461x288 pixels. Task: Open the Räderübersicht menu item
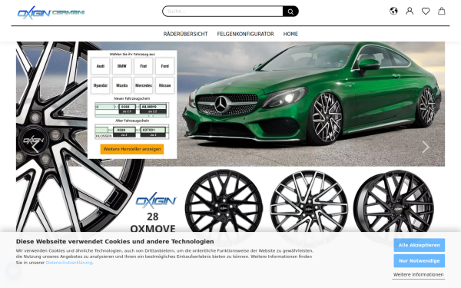[185, 34]
